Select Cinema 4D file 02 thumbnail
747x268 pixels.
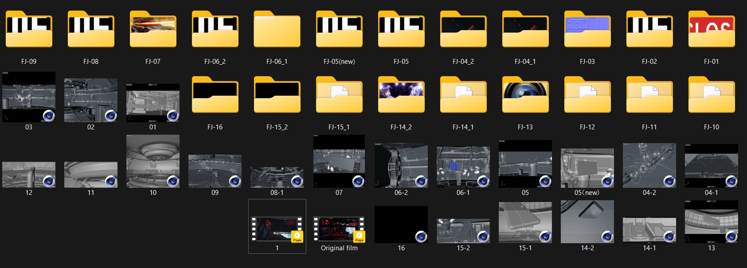pos(91,100)
